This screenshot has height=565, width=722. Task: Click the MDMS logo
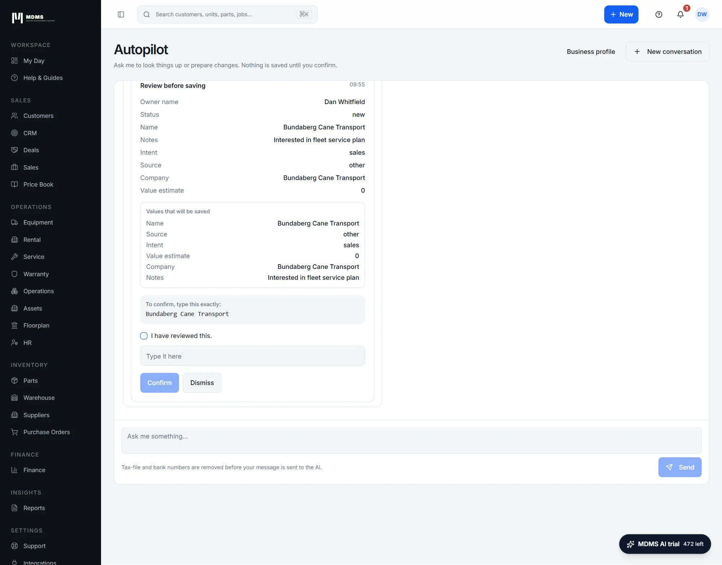pos(33,18)
